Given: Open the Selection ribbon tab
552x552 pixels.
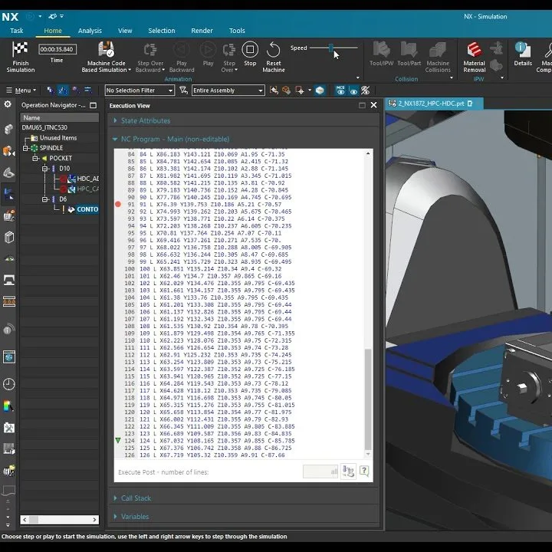Looking at the screenshot, I should click(x=162, y=31).
